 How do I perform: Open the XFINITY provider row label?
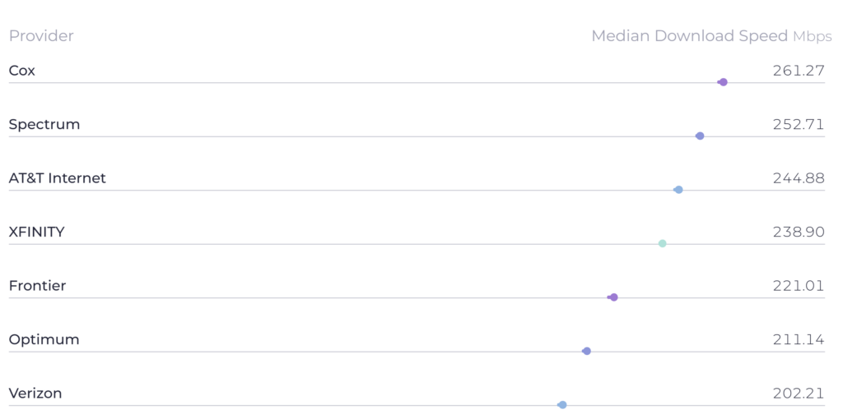click(36, 233)
